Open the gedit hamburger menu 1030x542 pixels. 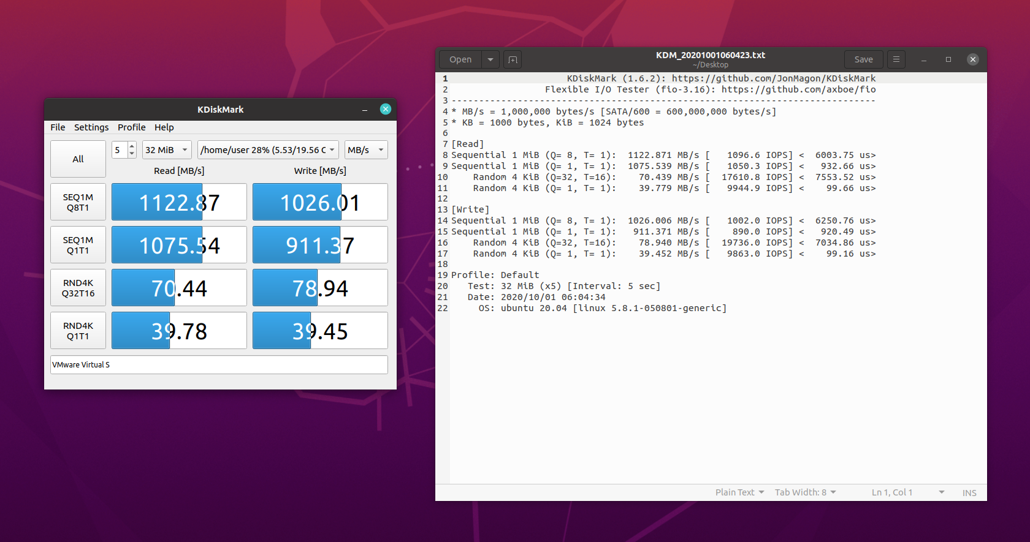pos(896,59)
